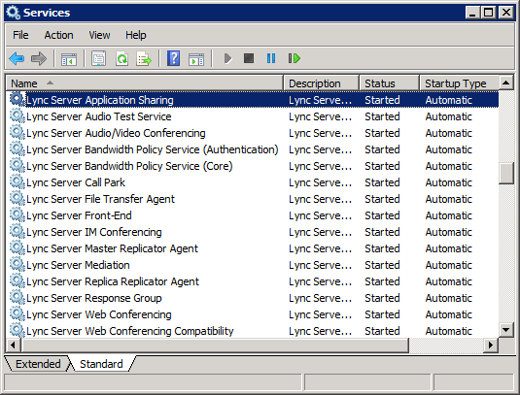Select Lync Server Replica Replicator Agent row
Image resolution: width=520 pixels, height=395 pixels.
(x=253, y=281)
